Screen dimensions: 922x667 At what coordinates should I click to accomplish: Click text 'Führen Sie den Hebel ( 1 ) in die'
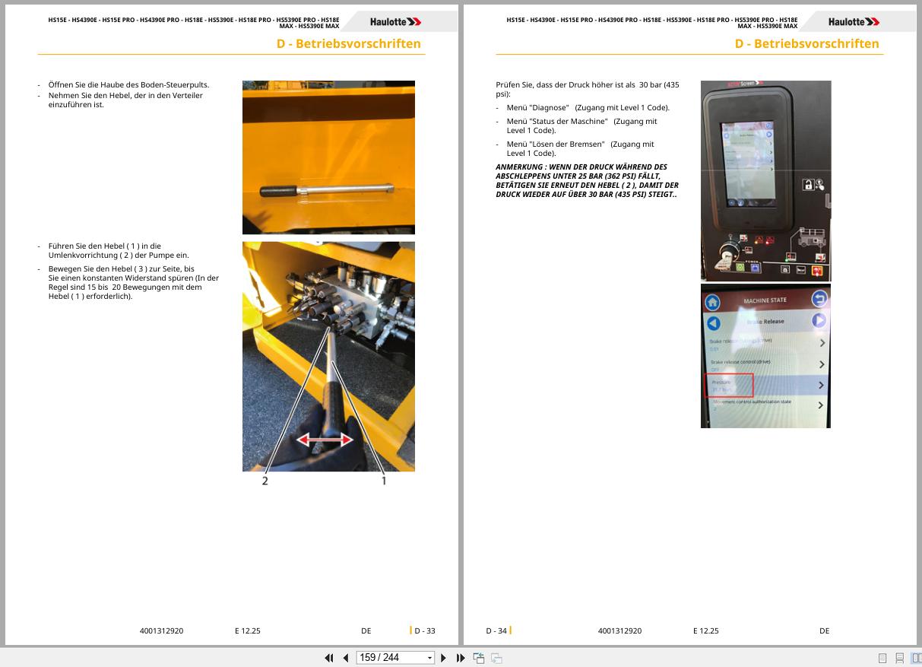pyautogui.click(x=105, y=246)
